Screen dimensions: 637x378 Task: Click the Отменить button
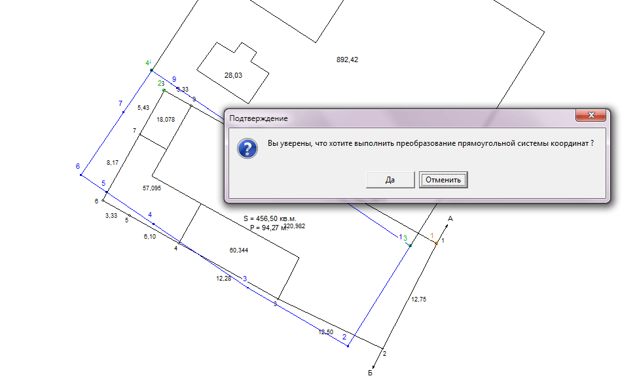[x=443, y=180]
